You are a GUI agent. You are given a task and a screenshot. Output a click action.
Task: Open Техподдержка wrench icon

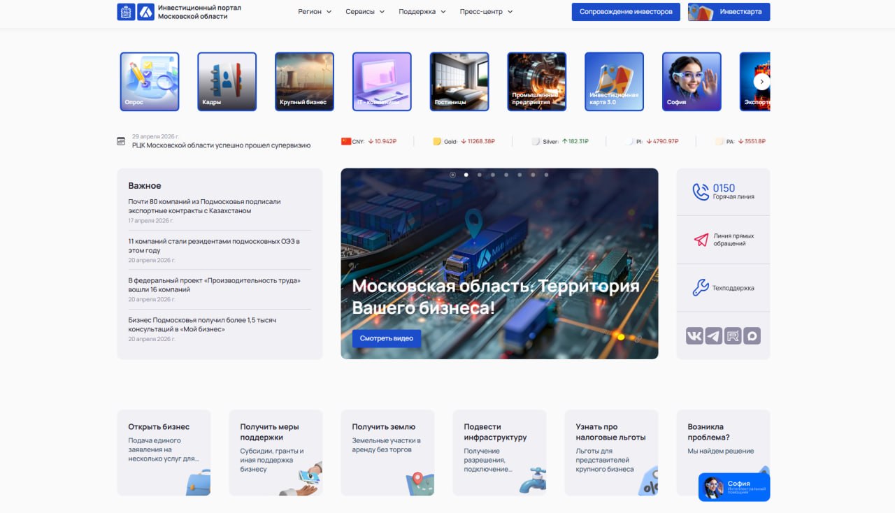700,288
